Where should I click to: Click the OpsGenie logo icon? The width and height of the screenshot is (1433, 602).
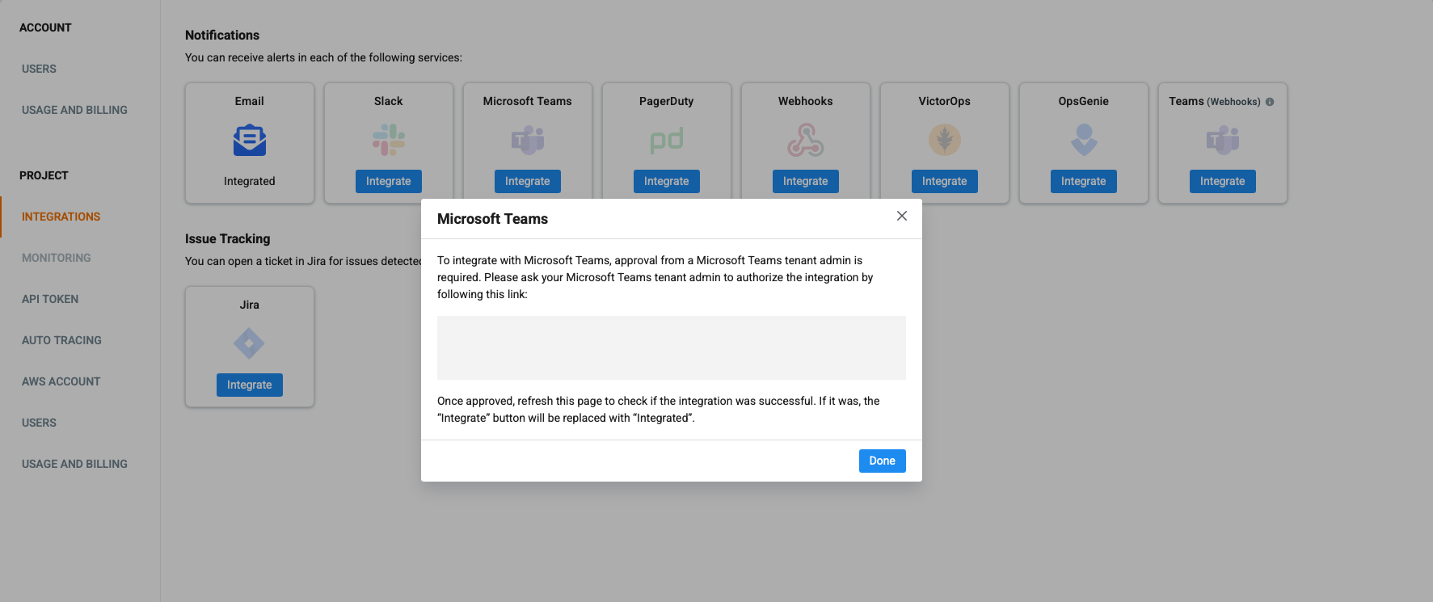point(1084,140)
